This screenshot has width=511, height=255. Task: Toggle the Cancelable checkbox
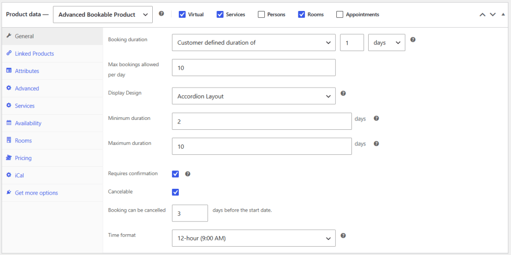[175, 192]
